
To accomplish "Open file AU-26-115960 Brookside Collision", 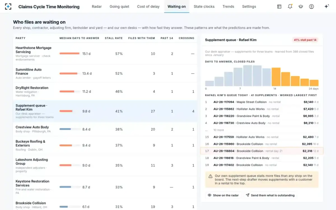I will 262,144.
